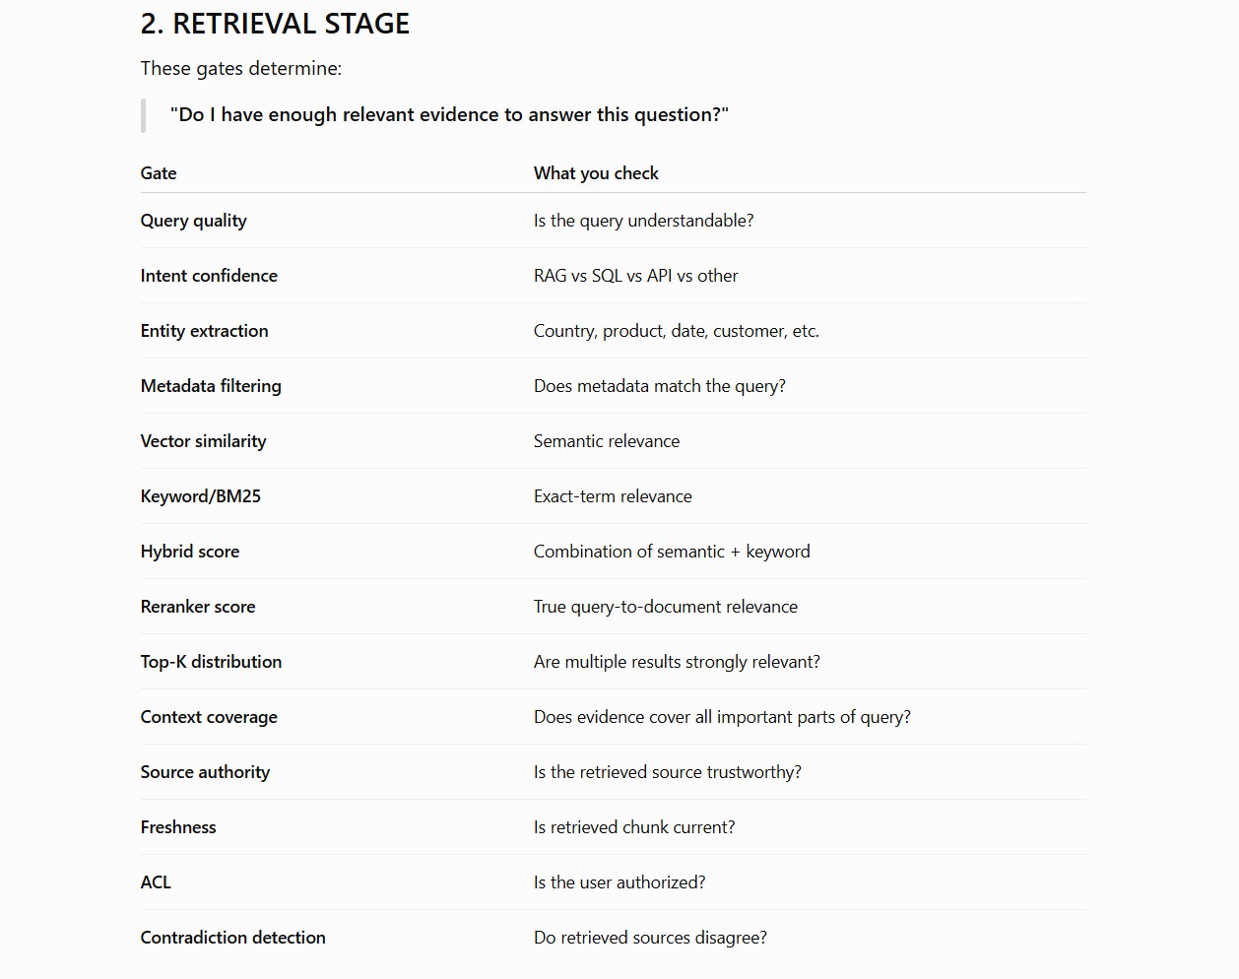Image resolution: width=1239 pixels, height=979 pixels.
Task: Click 'RAG vs SQL vs API vs other' text
Action: (x=635, y=276)
